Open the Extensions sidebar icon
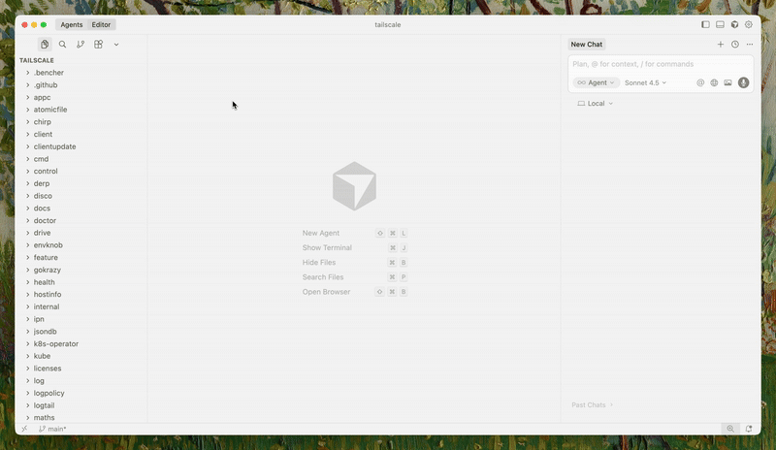The image size is (776, 450). pos(99,45)
